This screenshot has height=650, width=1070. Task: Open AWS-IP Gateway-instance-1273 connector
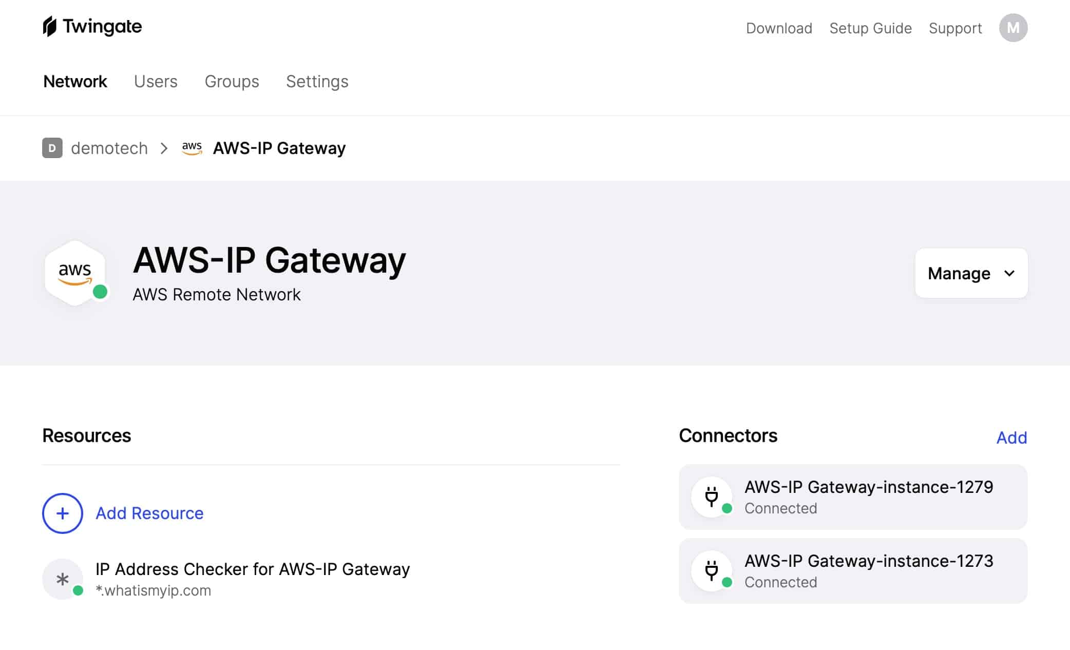853,571
